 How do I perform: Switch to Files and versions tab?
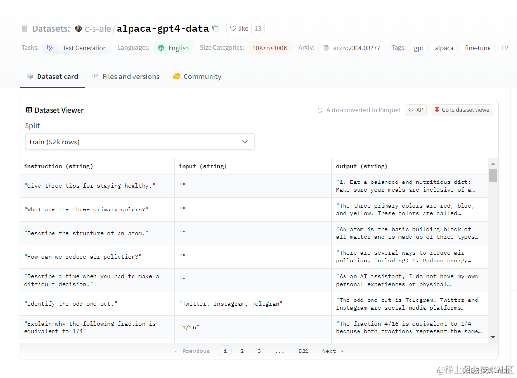[126, 77]
